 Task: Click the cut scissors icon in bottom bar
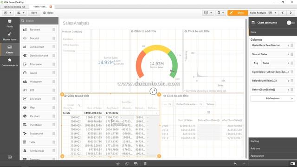118,164
